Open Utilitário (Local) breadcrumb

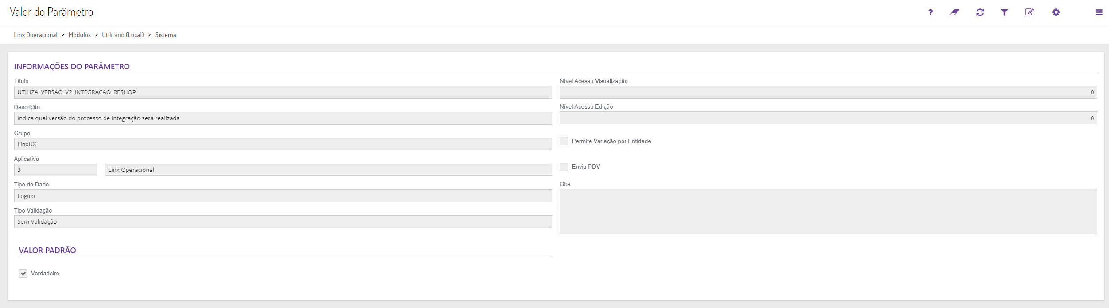tap(123, 35)
